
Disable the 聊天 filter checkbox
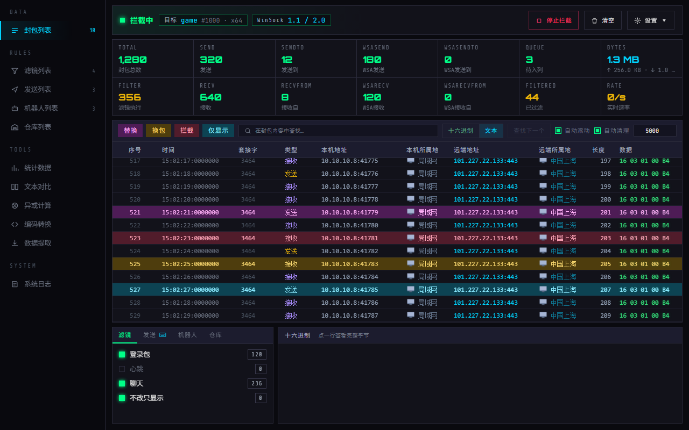click(122, 383)
